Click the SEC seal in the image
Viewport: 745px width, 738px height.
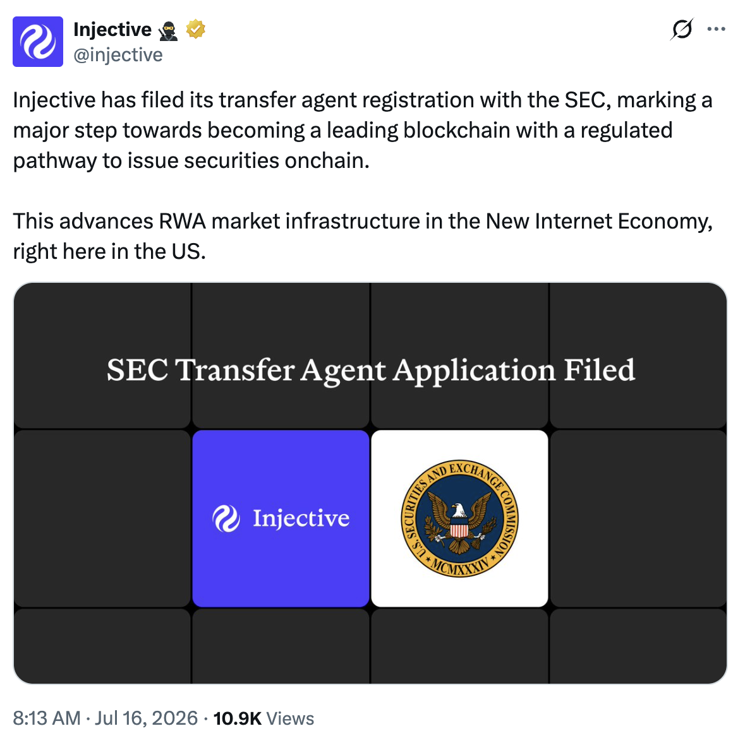click(x=459, y=519)
